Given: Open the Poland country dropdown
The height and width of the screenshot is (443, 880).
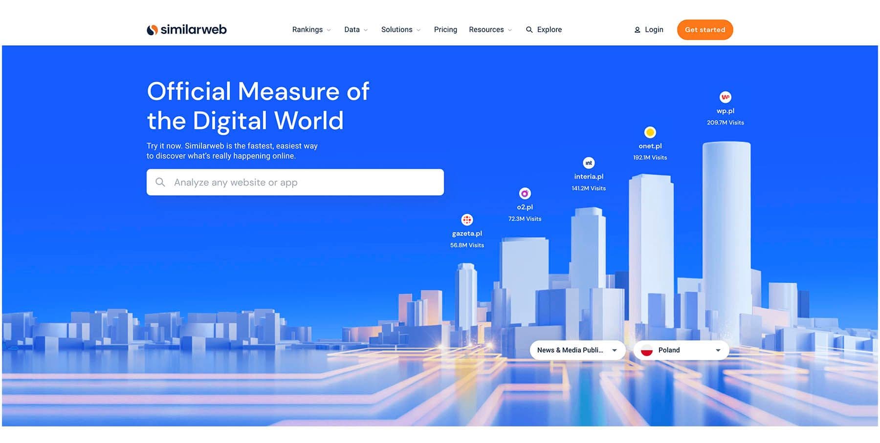Looking at the screenshot, I should [x=681, y=350].
